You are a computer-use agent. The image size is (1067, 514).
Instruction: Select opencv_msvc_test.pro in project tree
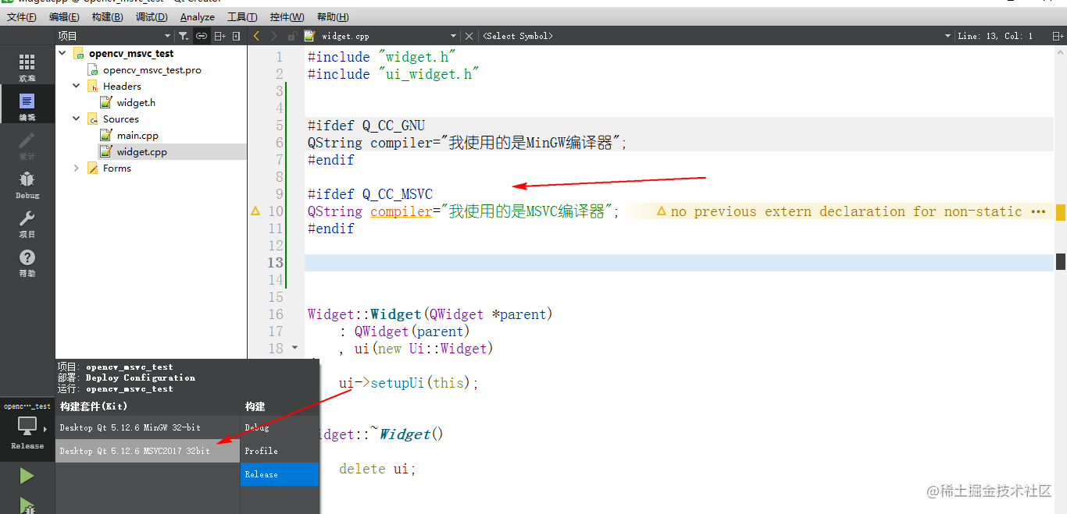(152, 70)
